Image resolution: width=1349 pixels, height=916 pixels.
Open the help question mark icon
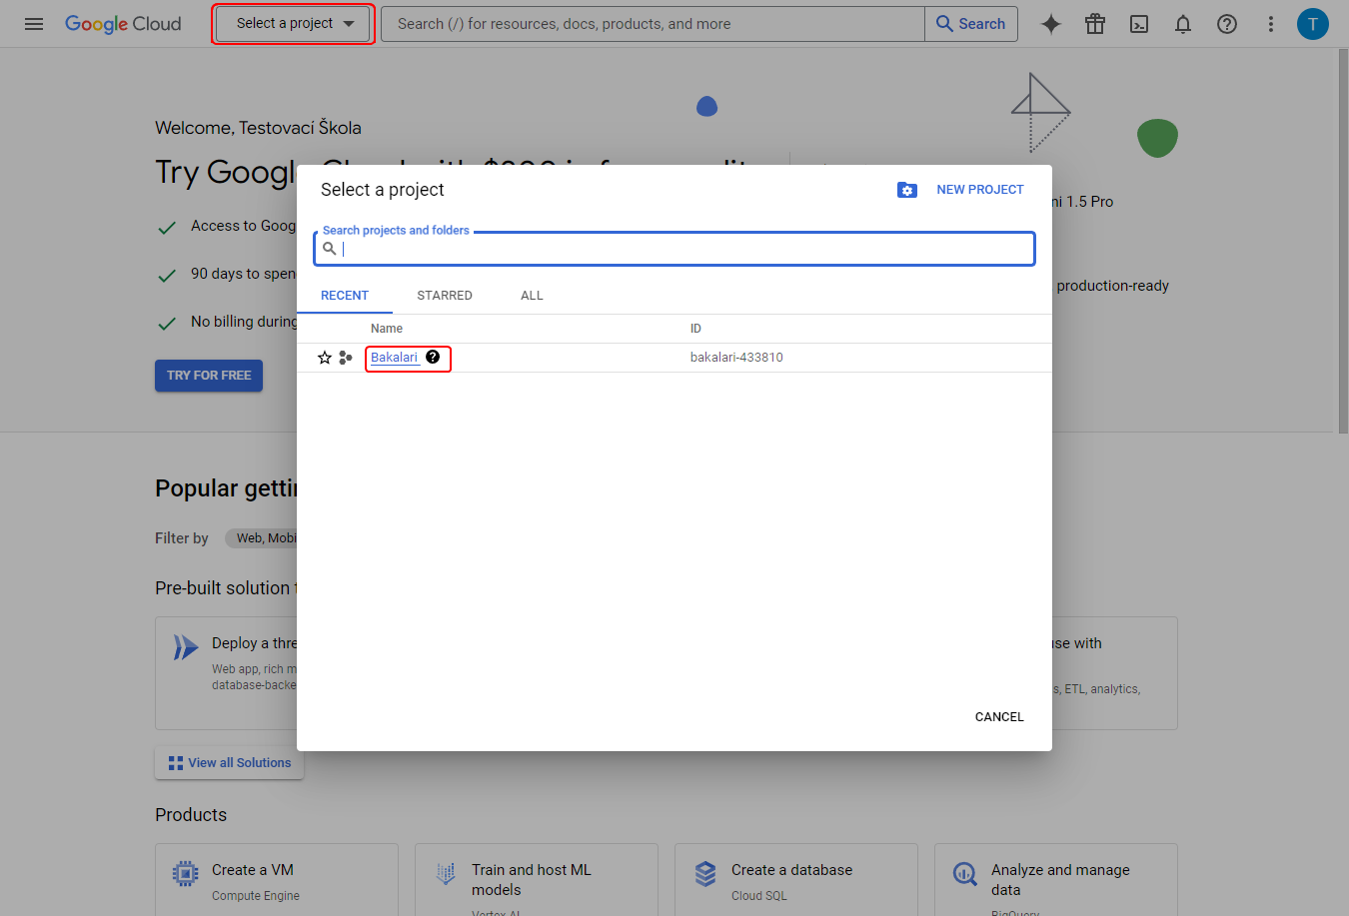[1227, 24]
